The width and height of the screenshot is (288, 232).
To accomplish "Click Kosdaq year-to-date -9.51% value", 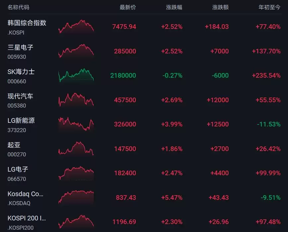I will 270,197.
